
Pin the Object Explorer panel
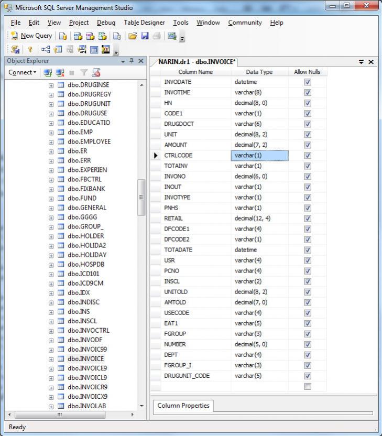(x=131, y=61)
